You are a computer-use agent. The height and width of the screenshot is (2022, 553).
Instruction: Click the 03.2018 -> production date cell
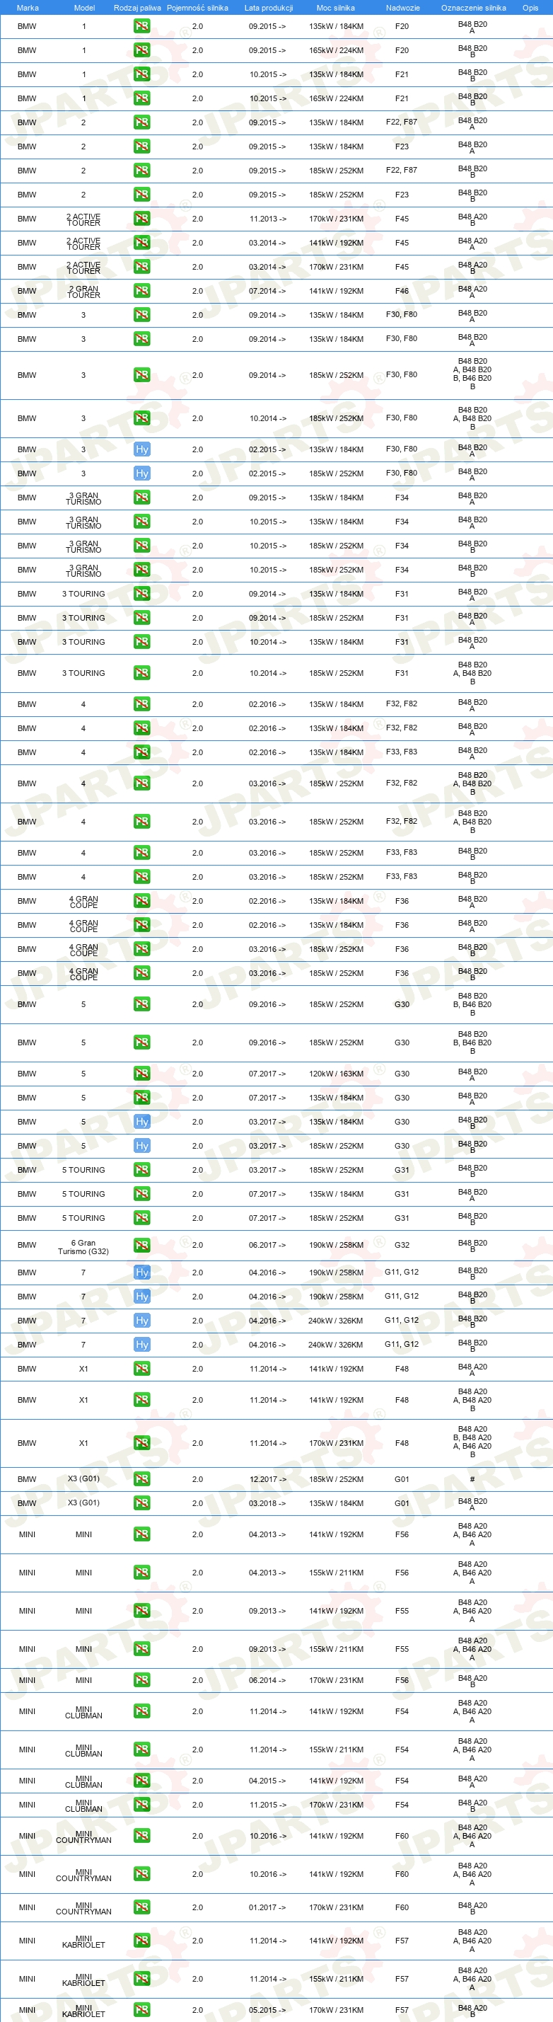click(267, 1503)
